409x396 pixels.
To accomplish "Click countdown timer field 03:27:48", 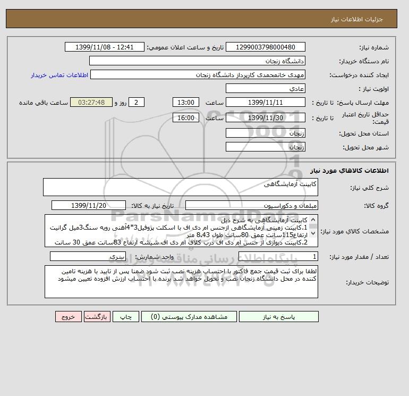I will pyautogui.click(x=91, y=103).
